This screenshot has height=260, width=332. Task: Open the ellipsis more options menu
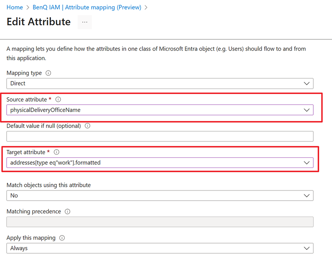[85, 22]
